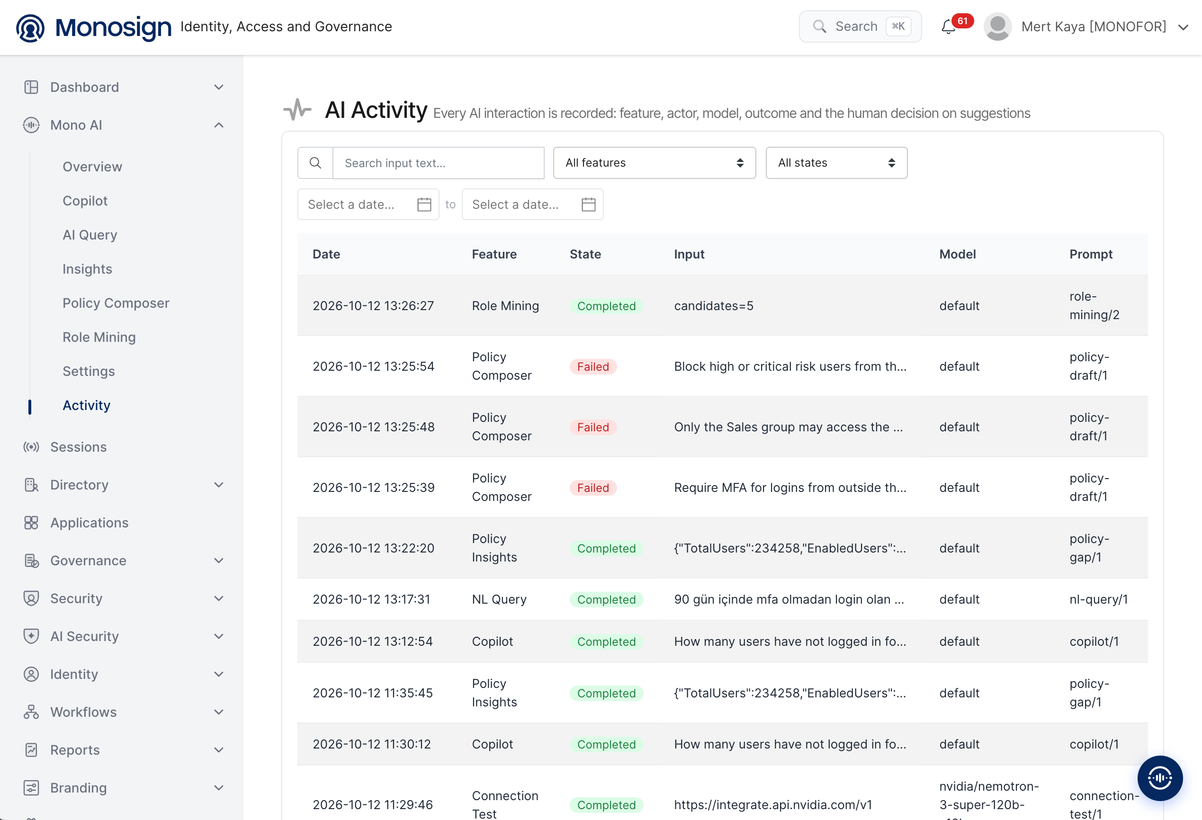Click the first Select a date field
The image size is (1202, 820).
pyautogui.click(x=368, y=204)
